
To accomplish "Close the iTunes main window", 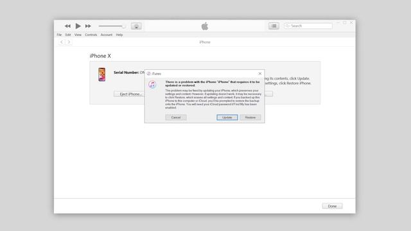I will [351, 23].
